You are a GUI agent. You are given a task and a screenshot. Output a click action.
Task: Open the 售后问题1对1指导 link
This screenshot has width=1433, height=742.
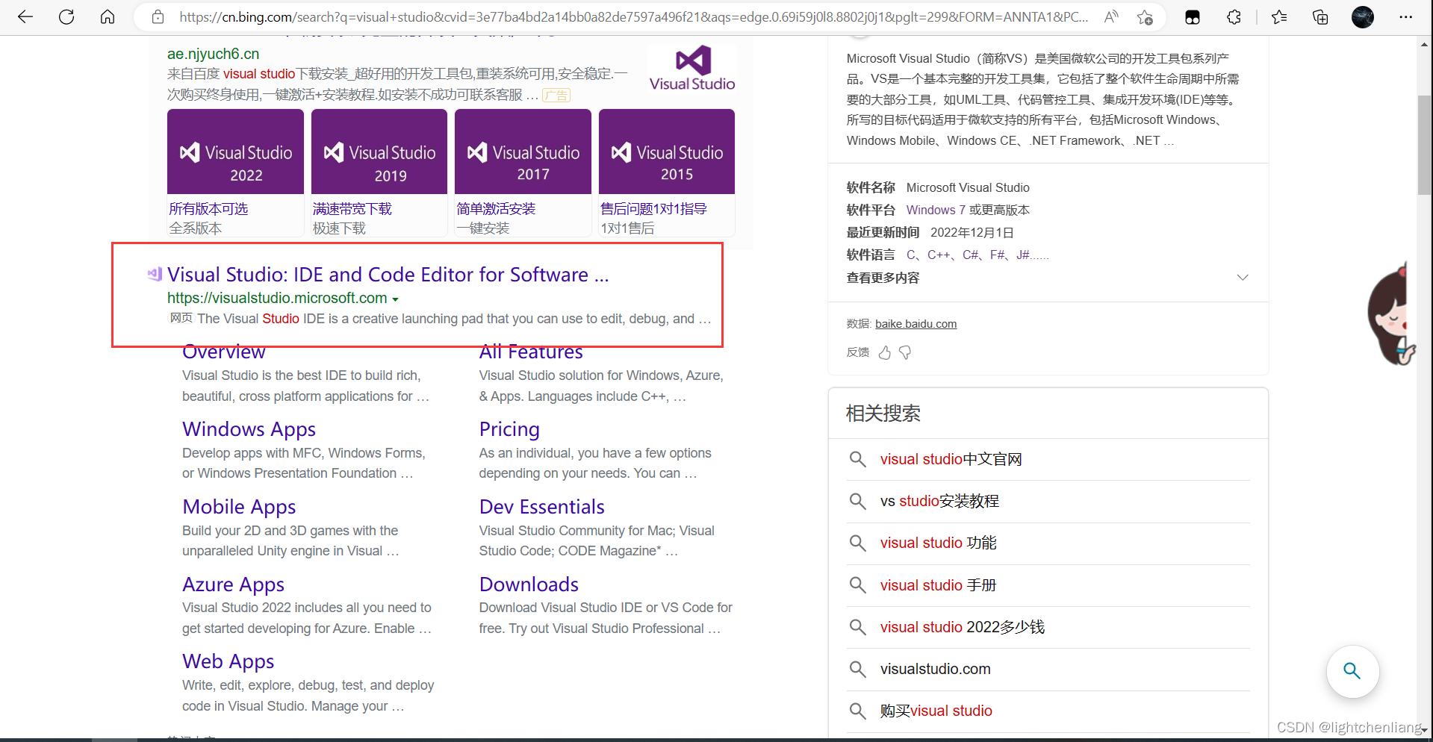click(653, 209)
